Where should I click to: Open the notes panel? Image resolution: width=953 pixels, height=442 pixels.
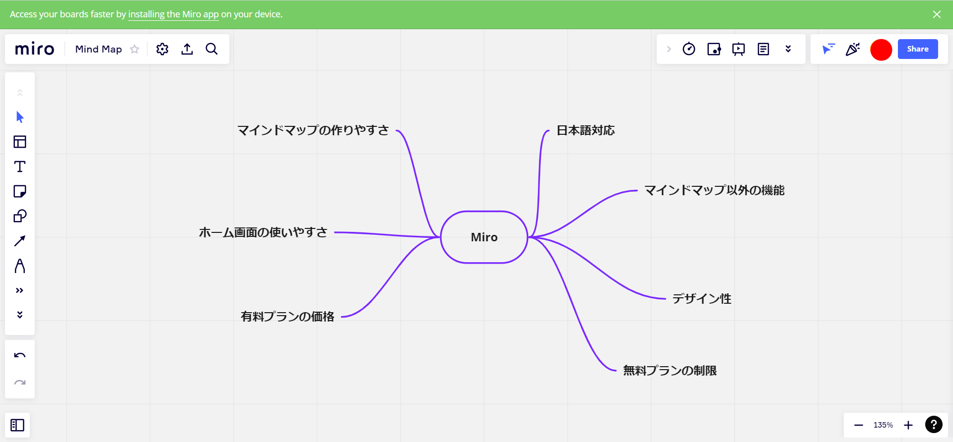(x=763, y=49)
